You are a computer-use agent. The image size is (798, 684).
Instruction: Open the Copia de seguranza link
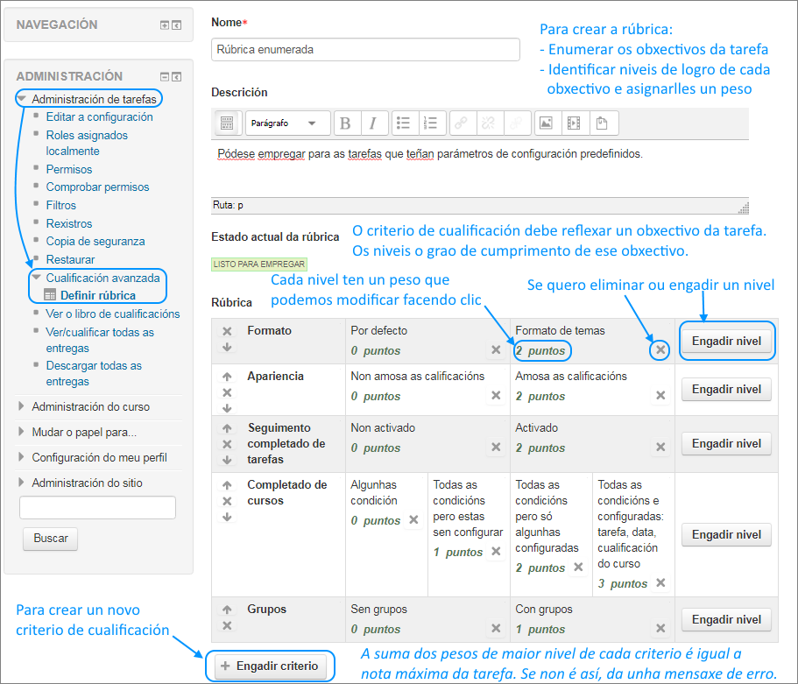[x=95, y=241]
